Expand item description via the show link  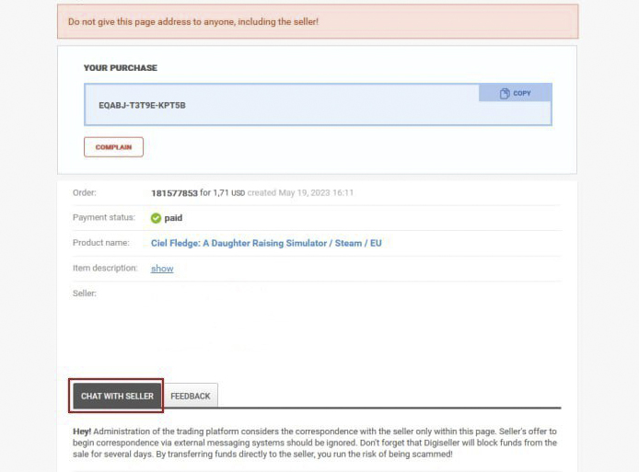(162, 269)
